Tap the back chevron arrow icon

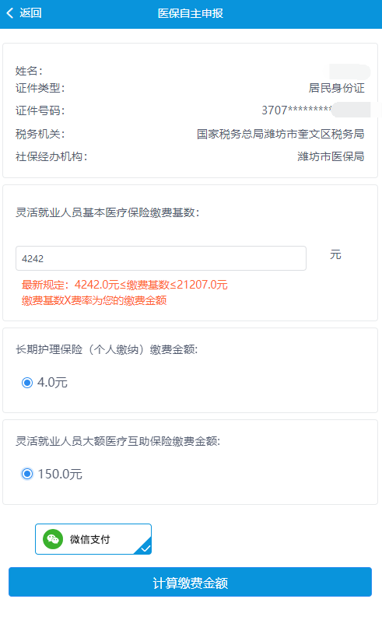(10, 13)
